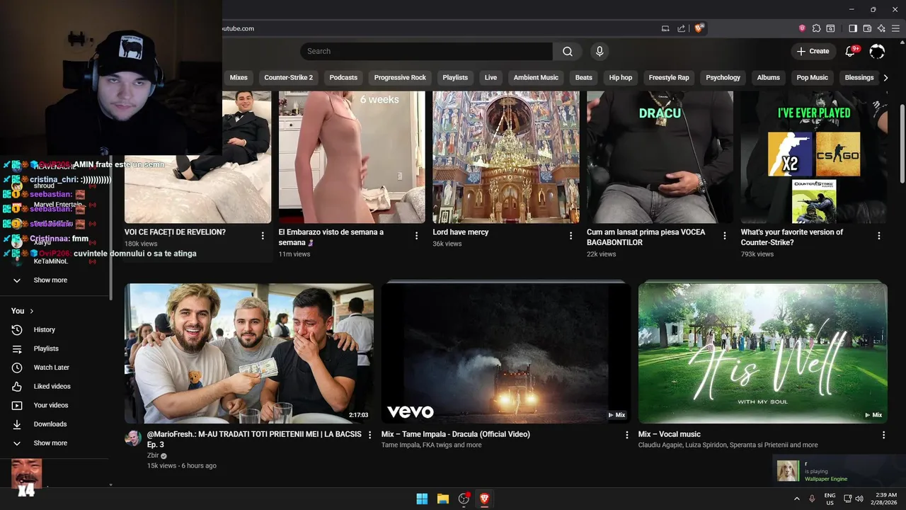The image size is (906, 510).
Task: Click the install app icon in address bar
Action: [665, 28]
